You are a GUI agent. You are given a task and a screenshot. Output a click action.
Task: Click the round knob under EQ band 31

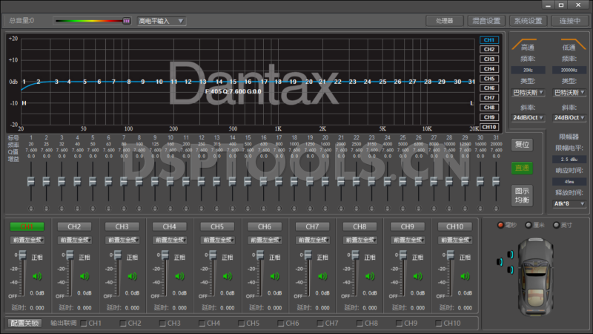(496, 209)
